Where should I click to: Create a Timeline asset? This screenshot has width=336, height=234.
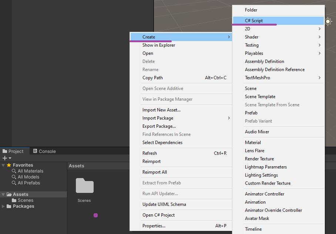point(278,229)
